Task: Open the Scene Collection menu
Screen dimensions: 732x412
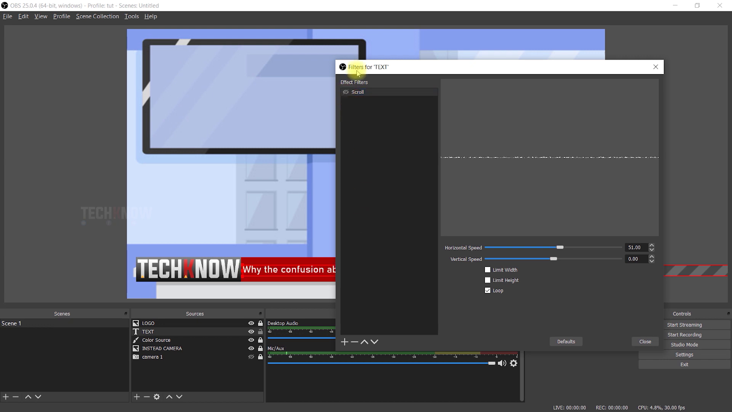Action: [97, 16]
